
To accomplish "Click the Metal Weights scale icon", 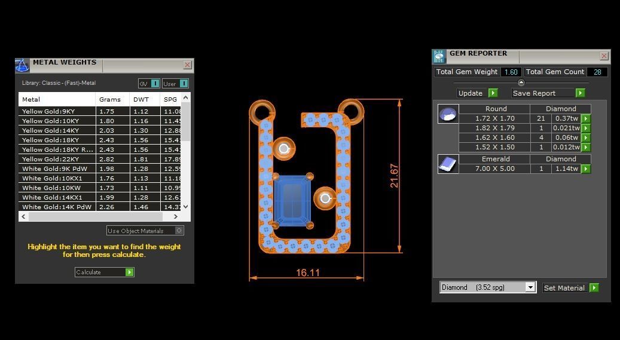I will click(x=22, y=65).
